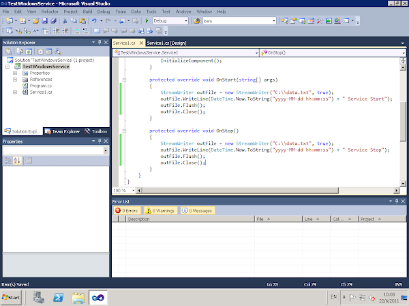Start debugging with the green play arrow
Viewport: 409px width, 306px height.
(x=147, y=21)
